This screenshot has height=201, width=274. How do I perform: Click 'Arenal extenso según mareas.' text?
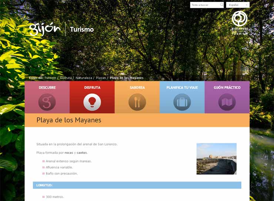point(68,161)
